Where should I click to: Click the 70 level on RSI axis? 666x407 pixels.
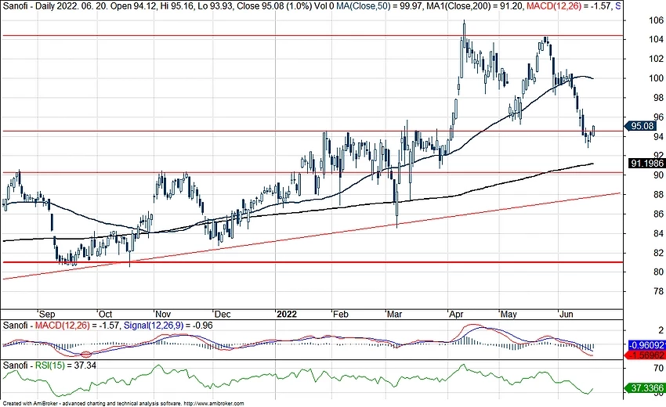(x=659, y=368)
